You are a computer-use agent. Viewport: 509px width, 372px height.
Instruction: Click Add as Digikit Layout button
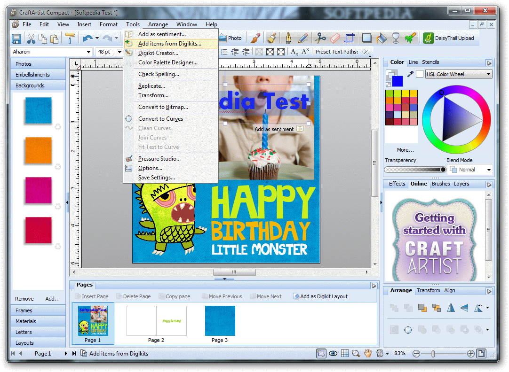tap(320, 296)
